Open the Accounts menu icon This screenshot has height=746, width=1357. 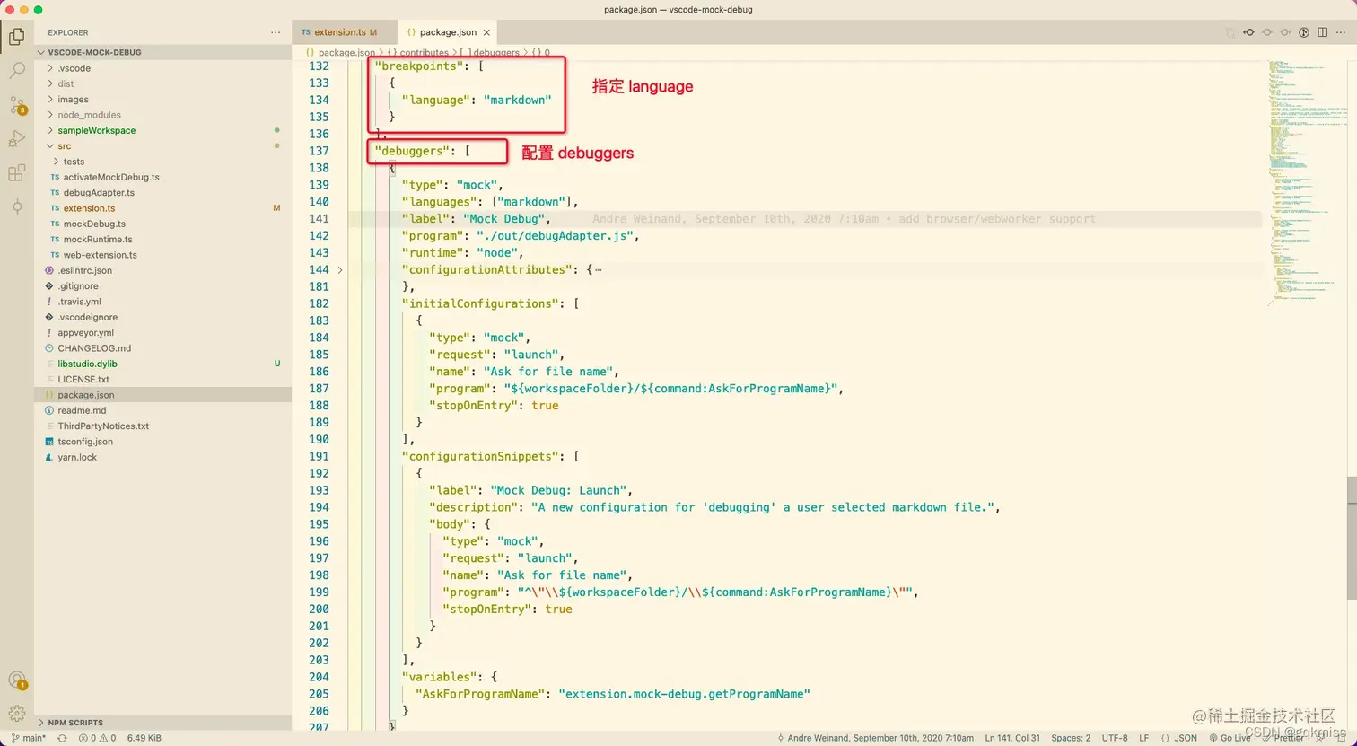tap(17, 680)
